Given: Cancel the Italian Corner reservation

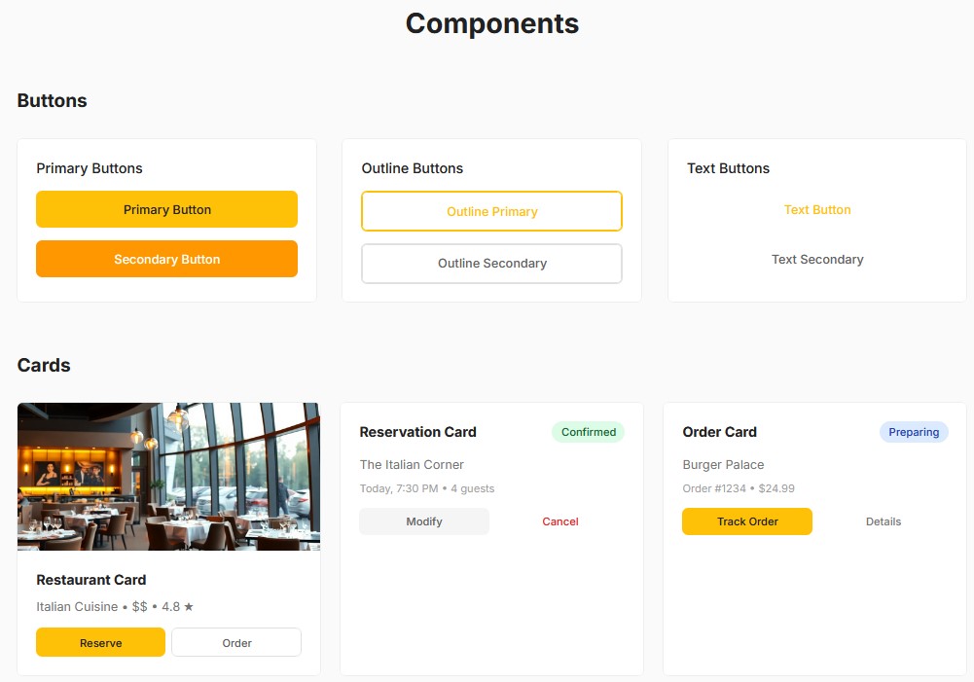Looking at the screenshot, I should pos(560,521).
